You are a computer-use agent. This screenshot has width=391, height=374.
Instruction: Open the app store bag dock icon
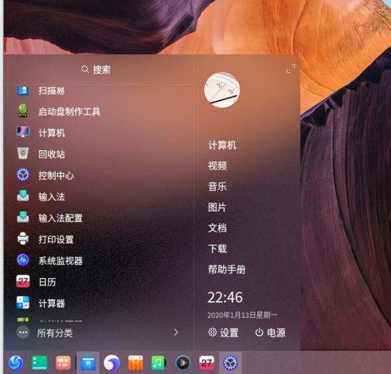tap(135, 363)
